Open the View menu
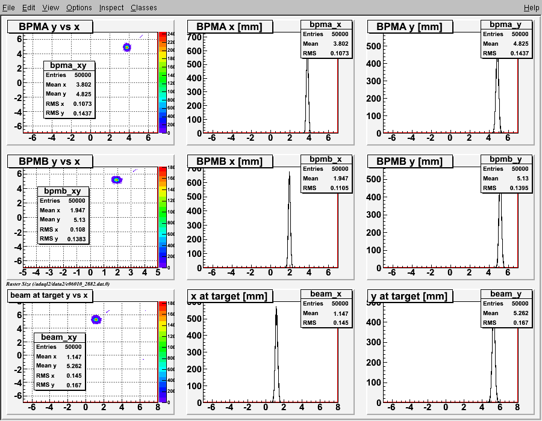Viewport: 542px width, 421px height. (51, 8)
